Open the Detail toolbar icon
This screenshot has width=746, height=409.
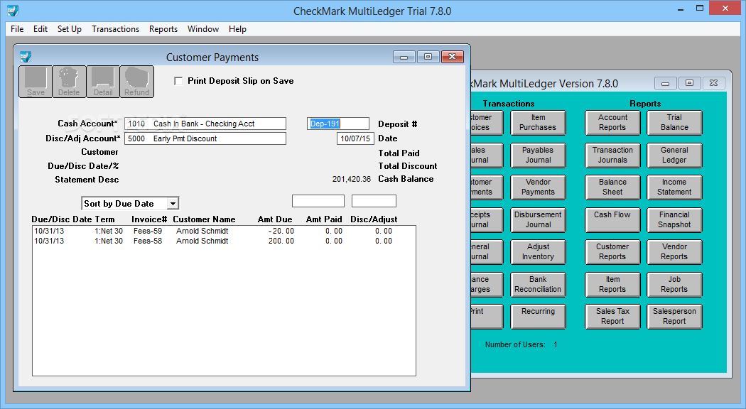(x=103, y=82)
